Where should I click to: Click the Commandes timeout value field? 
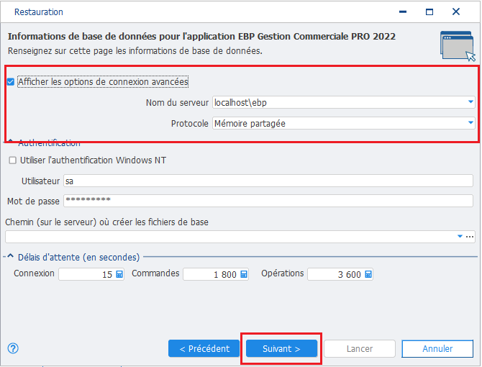[216, 274]
